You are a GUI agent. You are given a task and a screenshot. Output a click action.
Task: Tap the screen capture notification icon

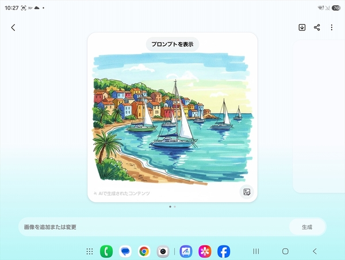tap(24, 8)
